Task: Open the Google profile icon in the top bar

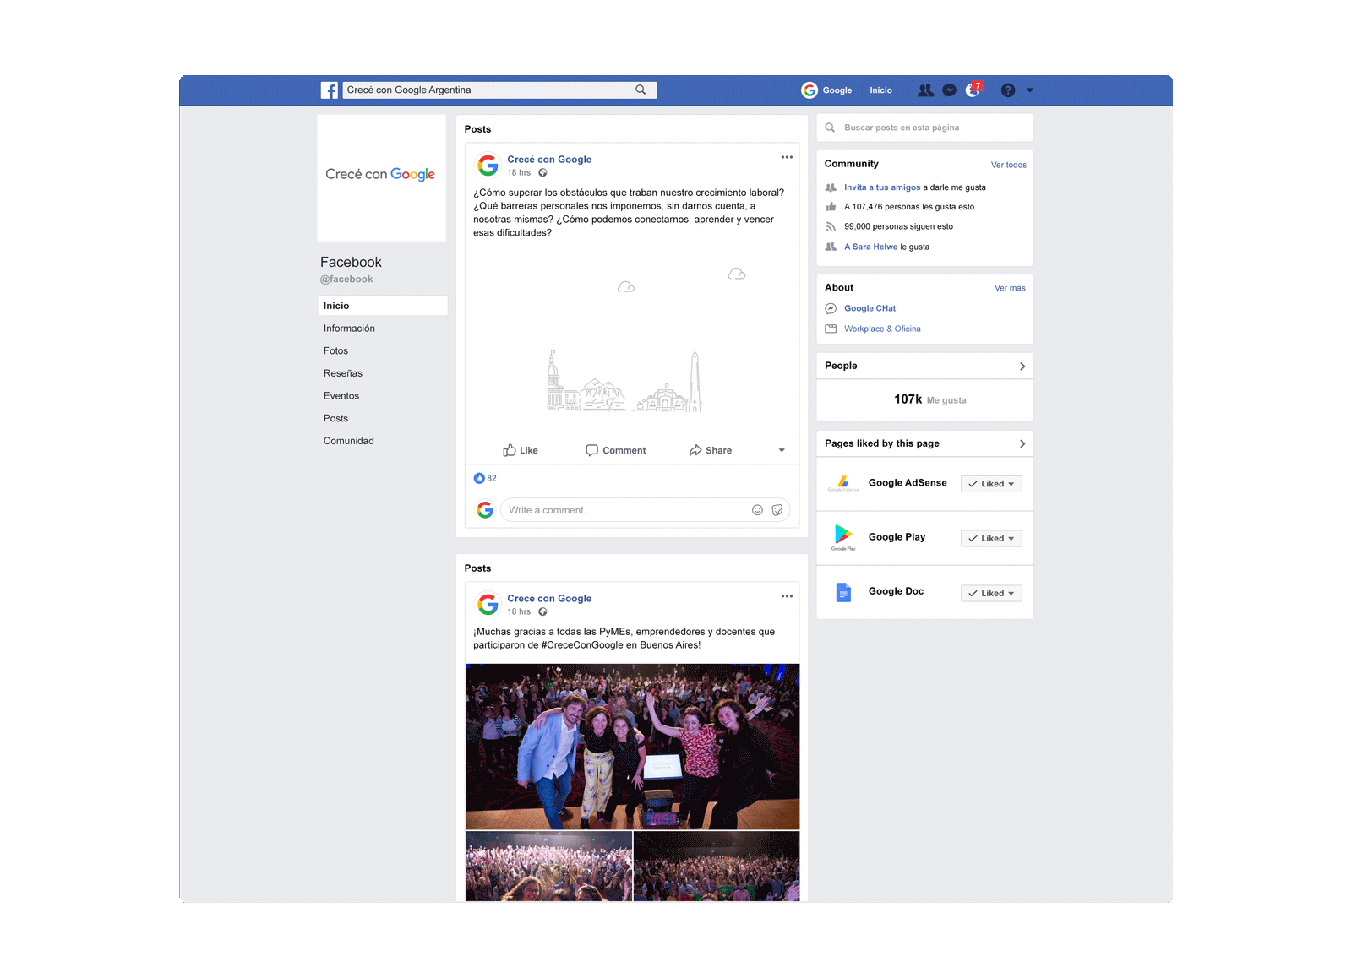Action: click(x=810, y=90)
